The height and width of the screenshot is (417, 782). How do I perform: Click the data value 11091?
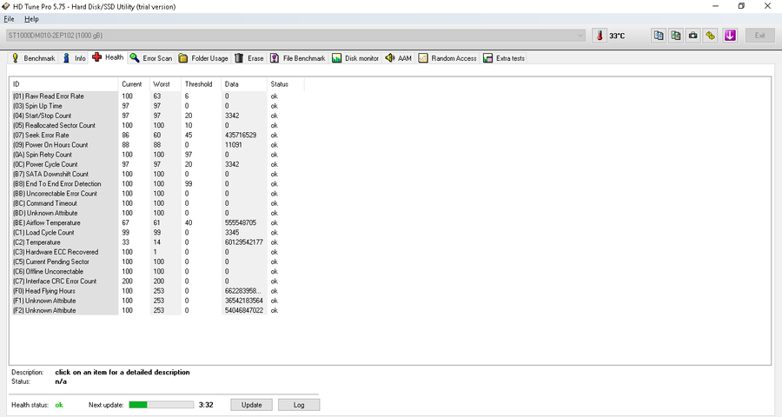tap(234, 145)
